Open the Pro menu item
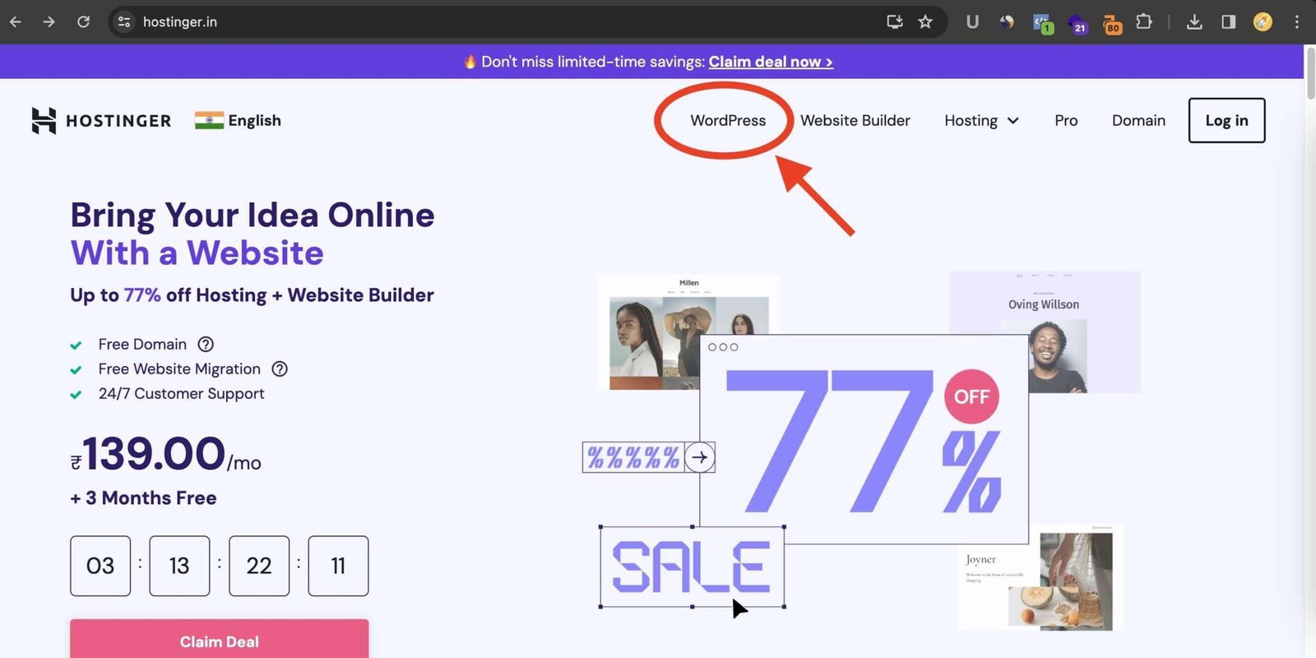Screen dimensions: 1316x658 (x=1066, y=121)
